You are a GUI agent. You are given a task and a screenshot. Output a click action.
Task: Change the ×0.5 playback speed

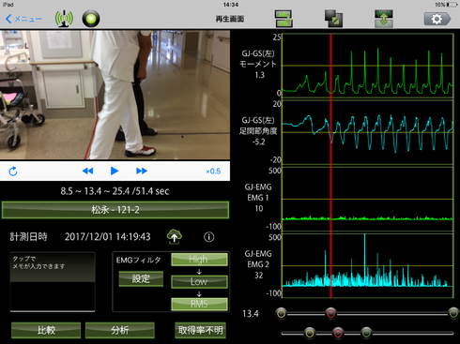(x=213, y=172)
